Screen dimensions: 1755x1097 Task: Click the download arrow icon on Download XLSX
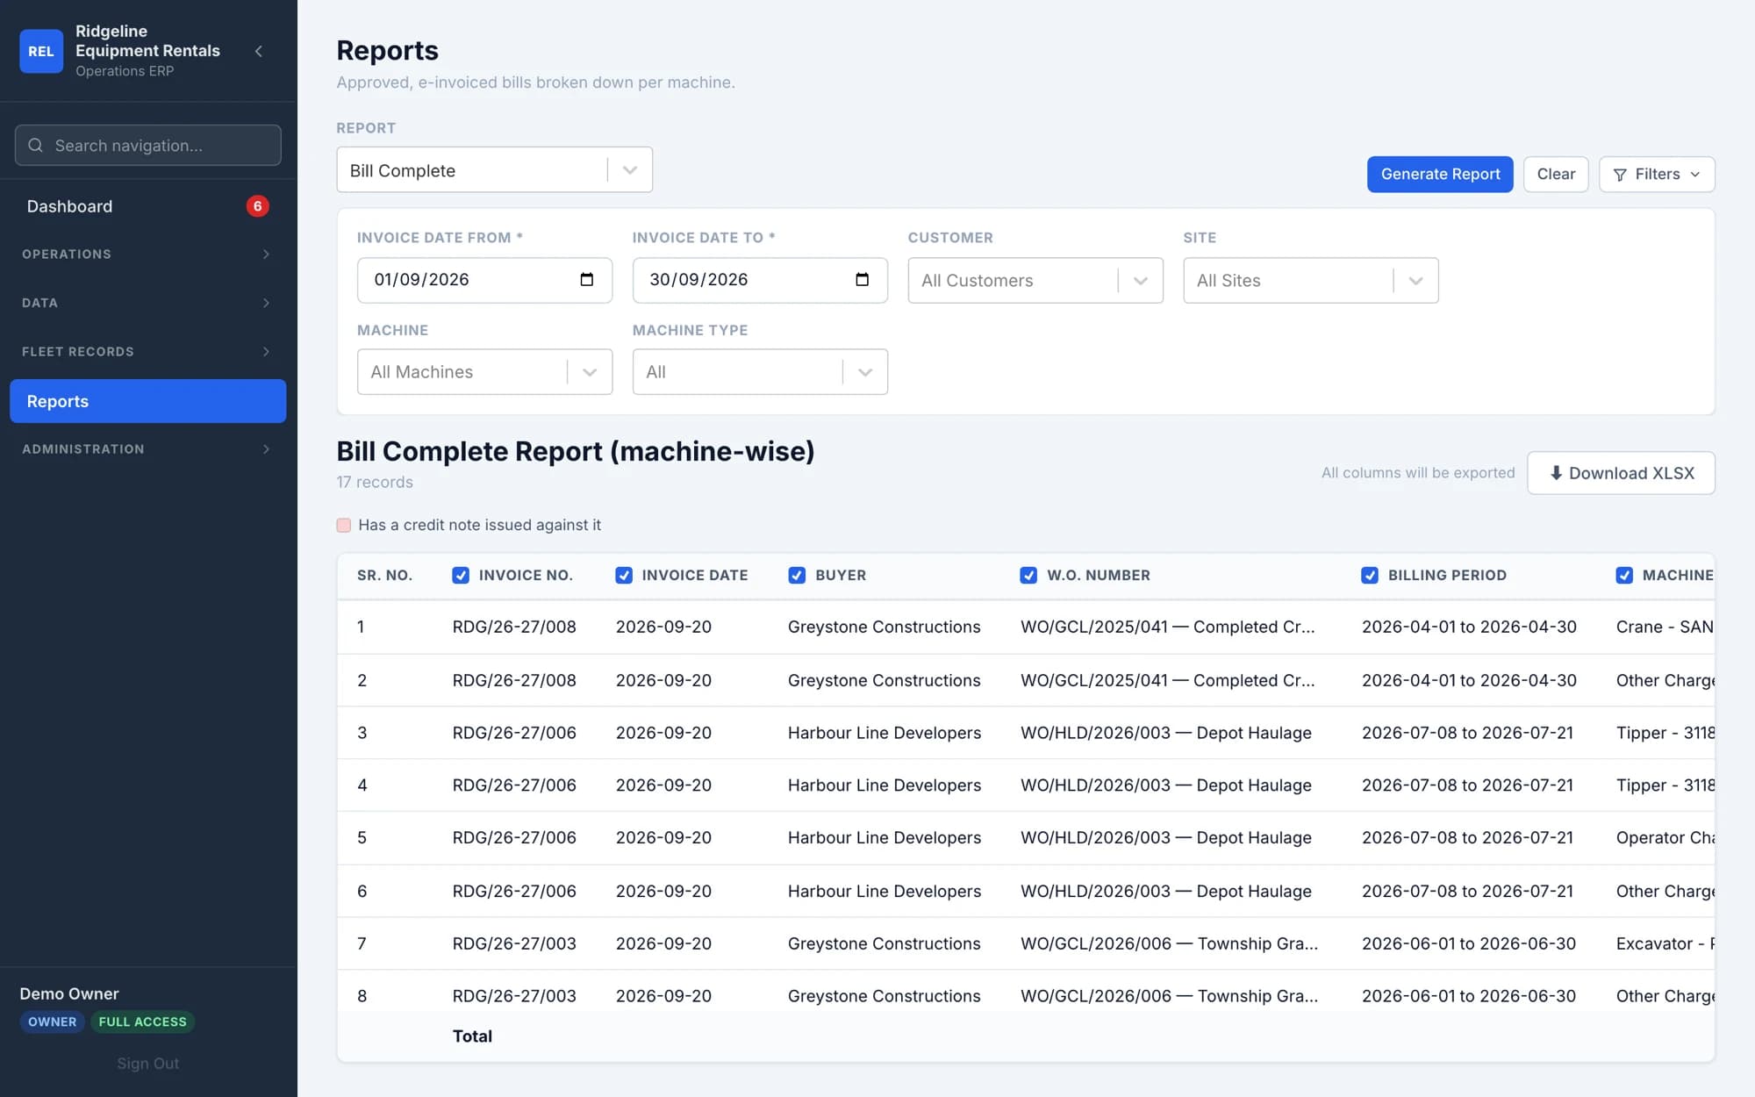tap(1556, 473)
